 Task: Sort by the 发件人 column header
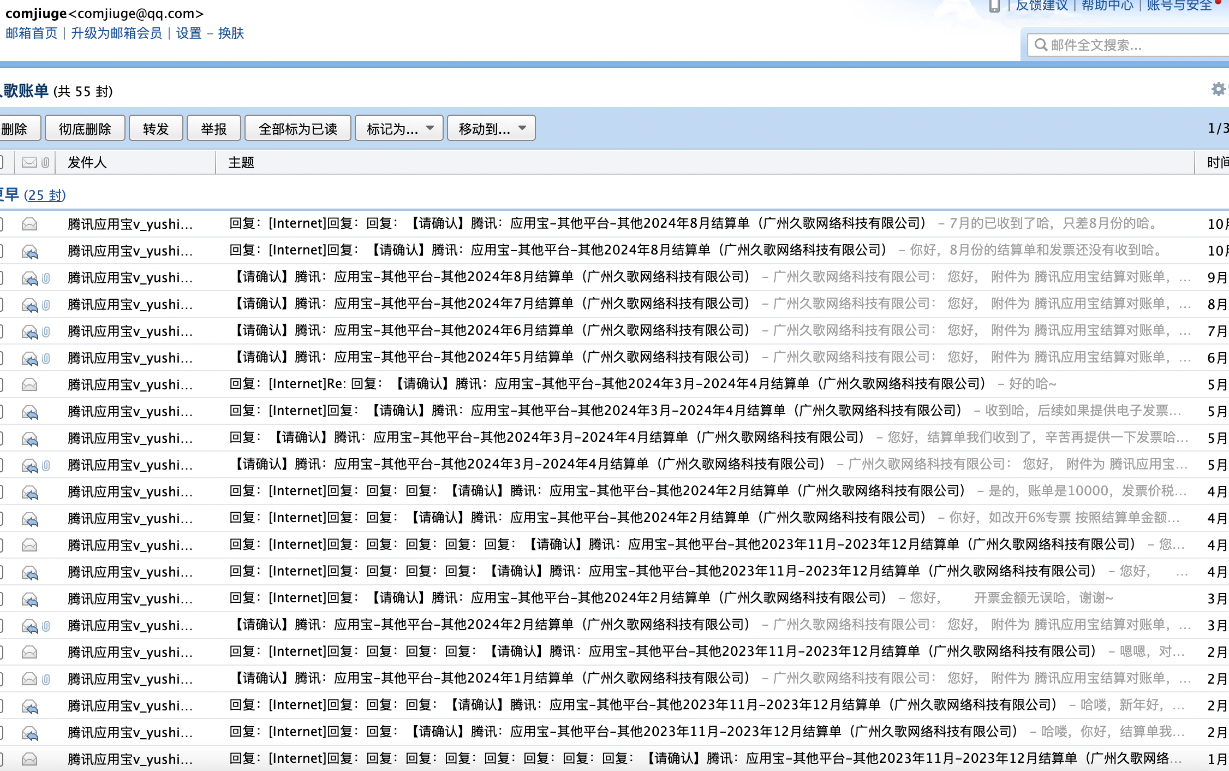click(x=87, y=162)
